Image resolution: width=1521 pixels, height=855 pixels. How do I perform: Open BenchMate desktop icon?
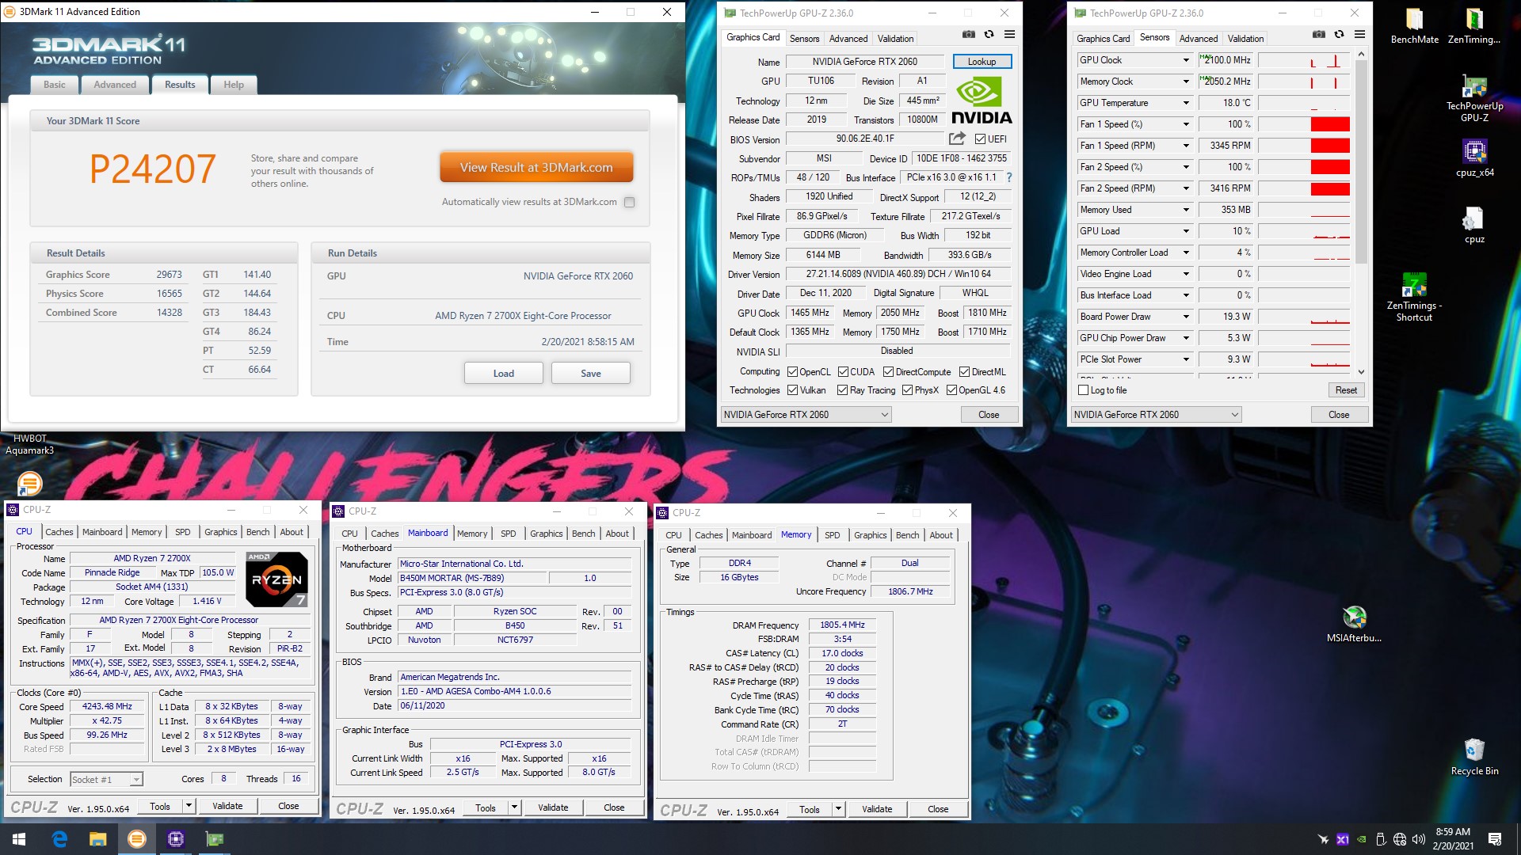point(1415,25)
